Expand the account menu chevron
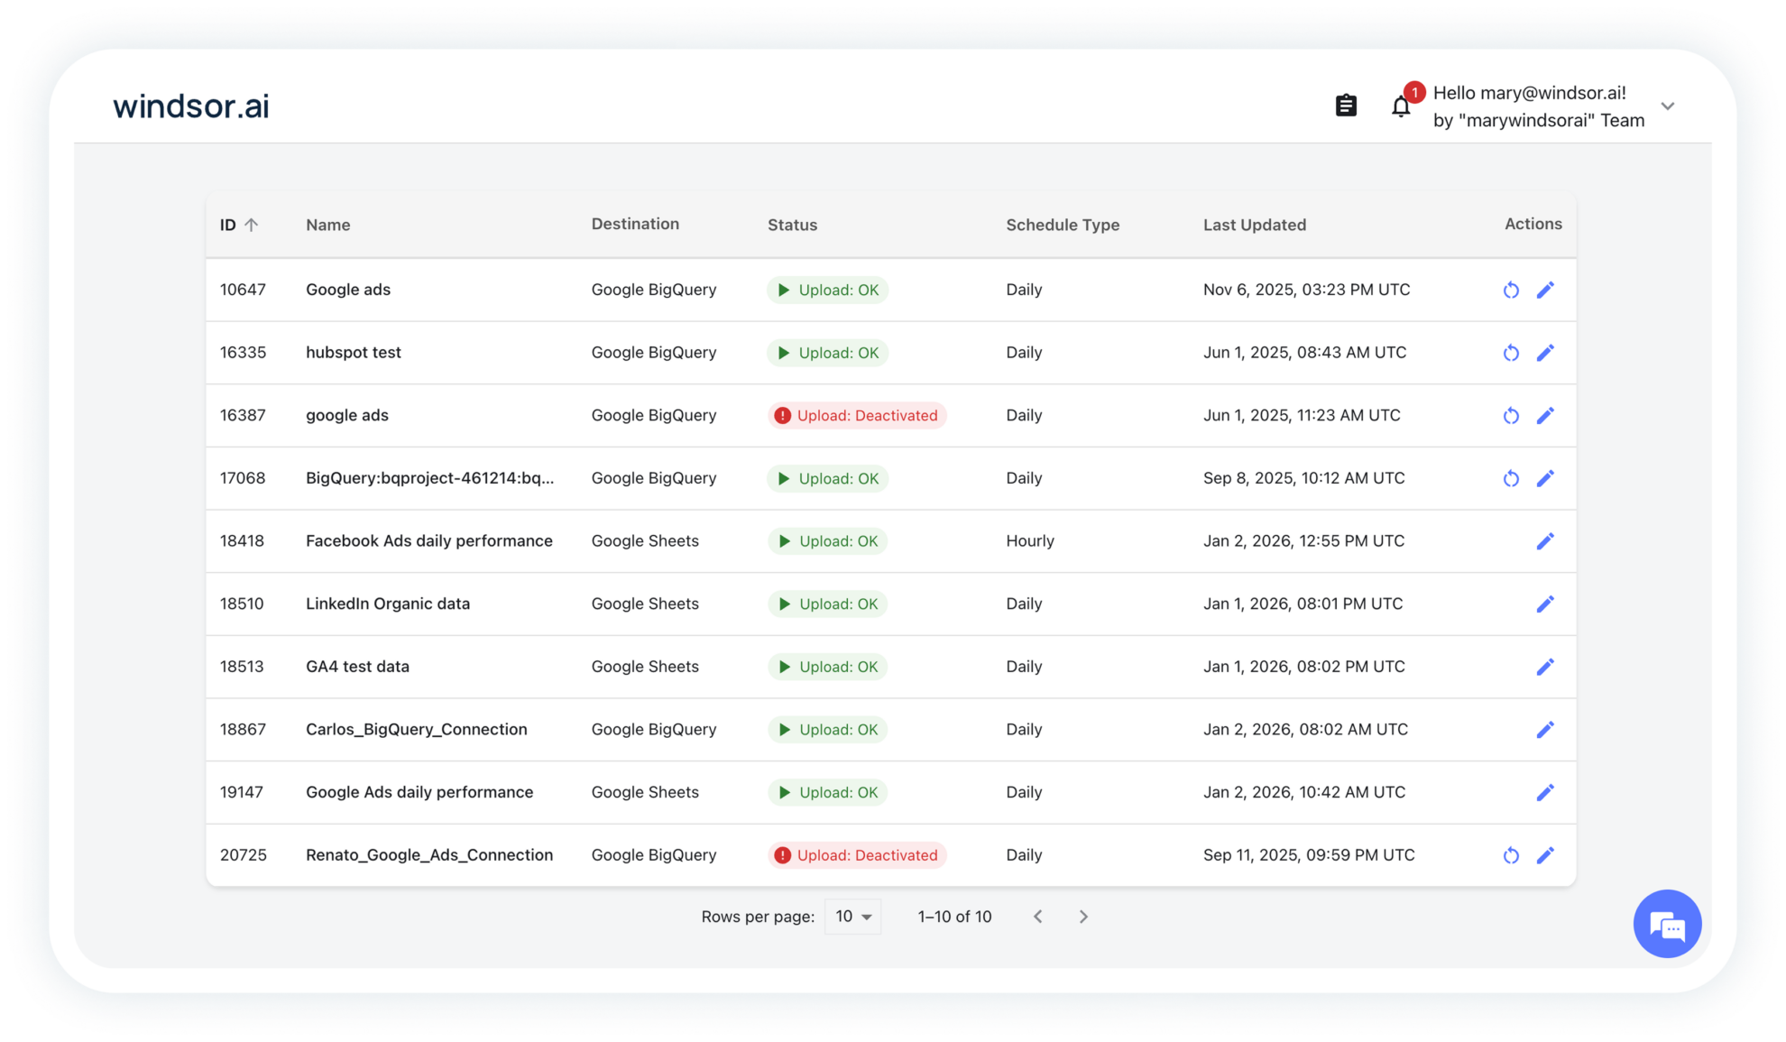The height and width of the screenshot is (1042, 1786). 1668,106
